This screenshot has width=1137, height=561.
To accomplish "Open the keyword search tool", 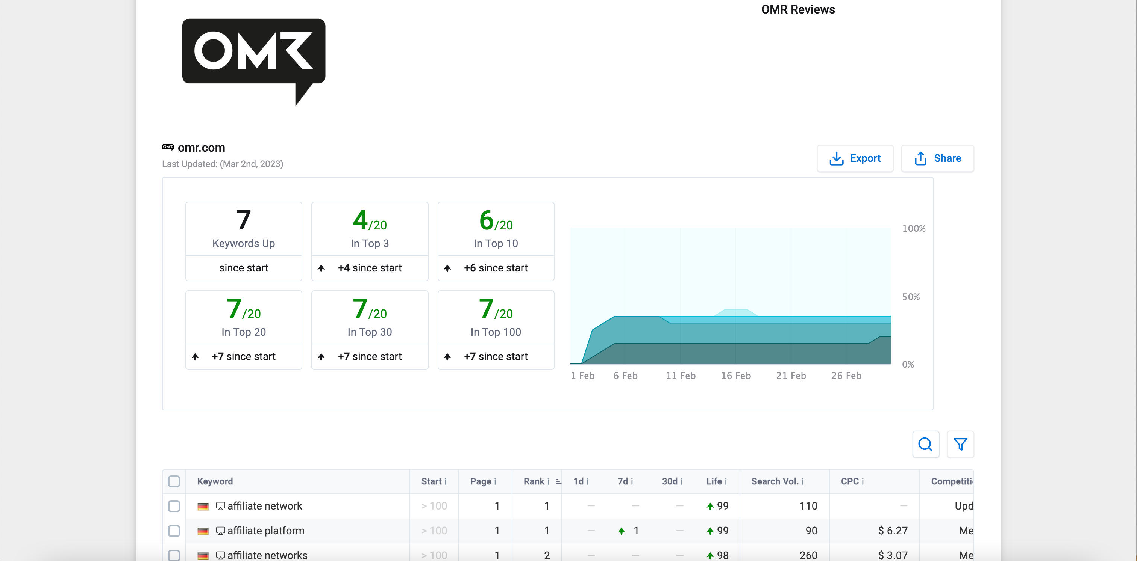I will tap(925, 444).
